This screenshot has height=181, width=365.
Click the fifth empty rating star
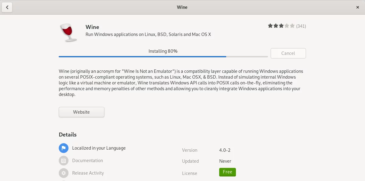click(292, 26)
